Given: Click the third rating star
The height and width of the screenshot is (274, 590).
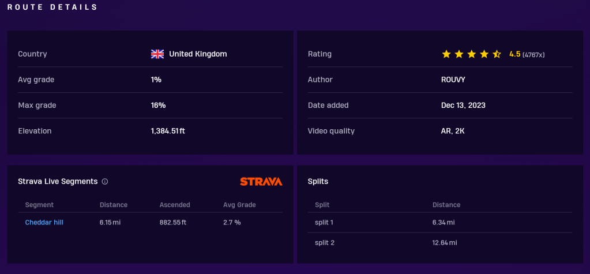Looking at the screenshot, I should (472, 54).
